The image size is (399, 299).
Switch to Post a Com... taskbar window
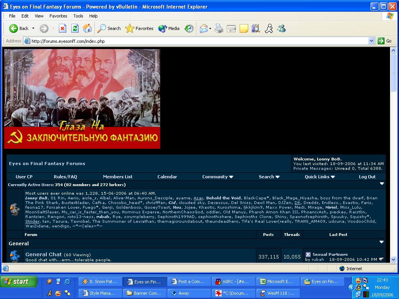[x=189, y=282]
